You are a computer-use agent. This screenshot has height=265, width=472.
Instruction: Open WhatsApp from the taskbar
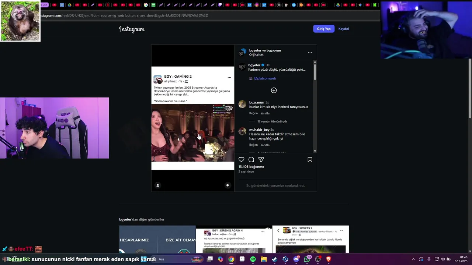tap(307, 259)
